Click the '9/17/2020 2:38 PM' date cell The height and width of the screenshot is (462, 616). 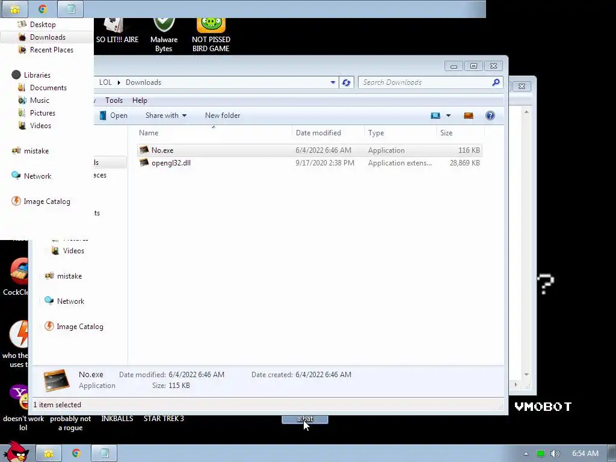click(x=325, y=163)
